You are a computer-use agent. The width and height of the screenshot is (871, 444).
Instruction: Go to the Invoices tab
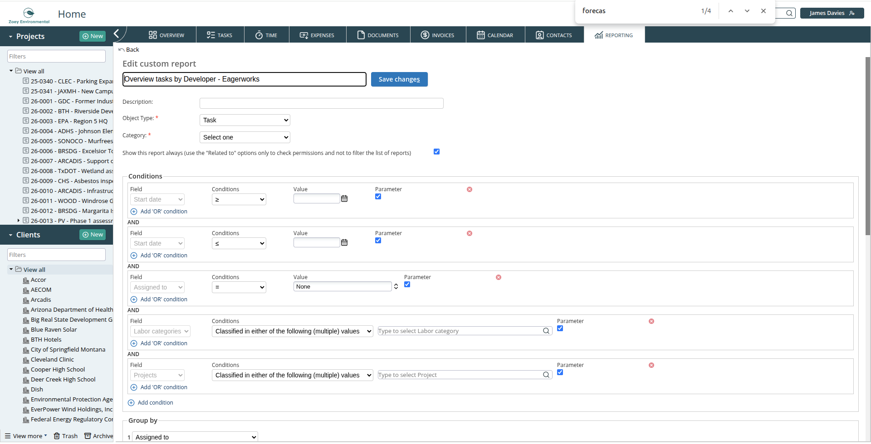pos(438,35)
